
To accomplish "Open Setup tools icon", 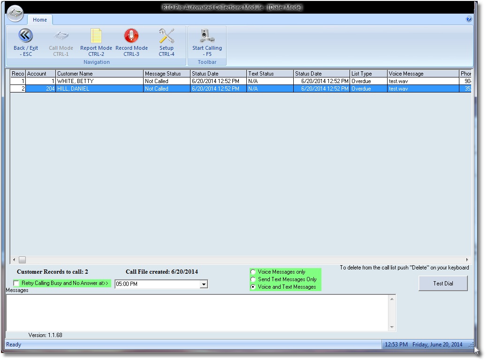I will tap(166, 36).
